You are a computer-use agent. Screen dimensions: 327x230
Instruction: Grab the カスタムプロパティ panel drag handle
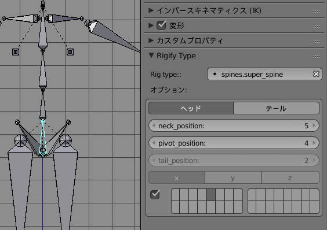click(316, 42)
